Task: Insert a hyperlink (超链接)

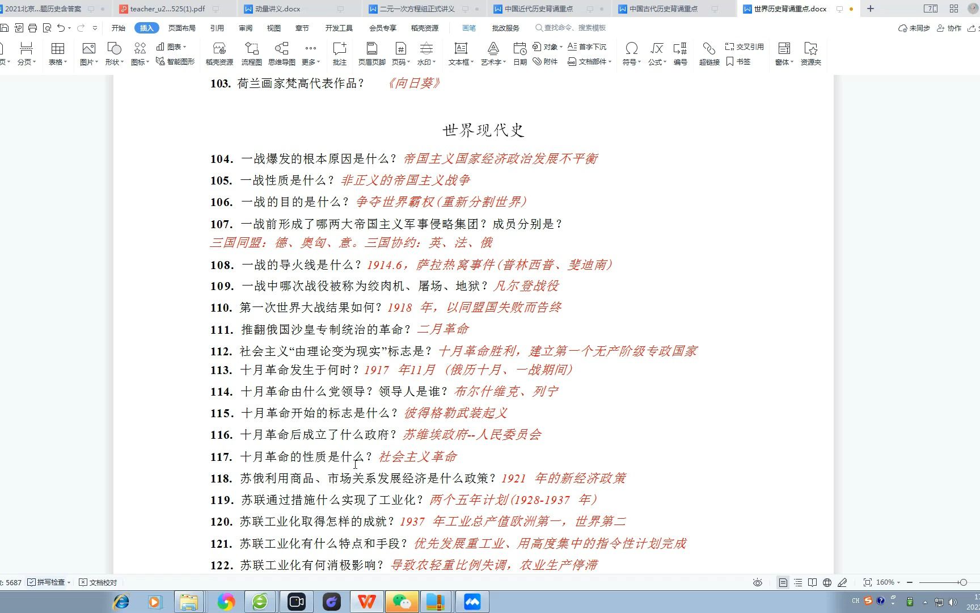Action: pos(709,54)
